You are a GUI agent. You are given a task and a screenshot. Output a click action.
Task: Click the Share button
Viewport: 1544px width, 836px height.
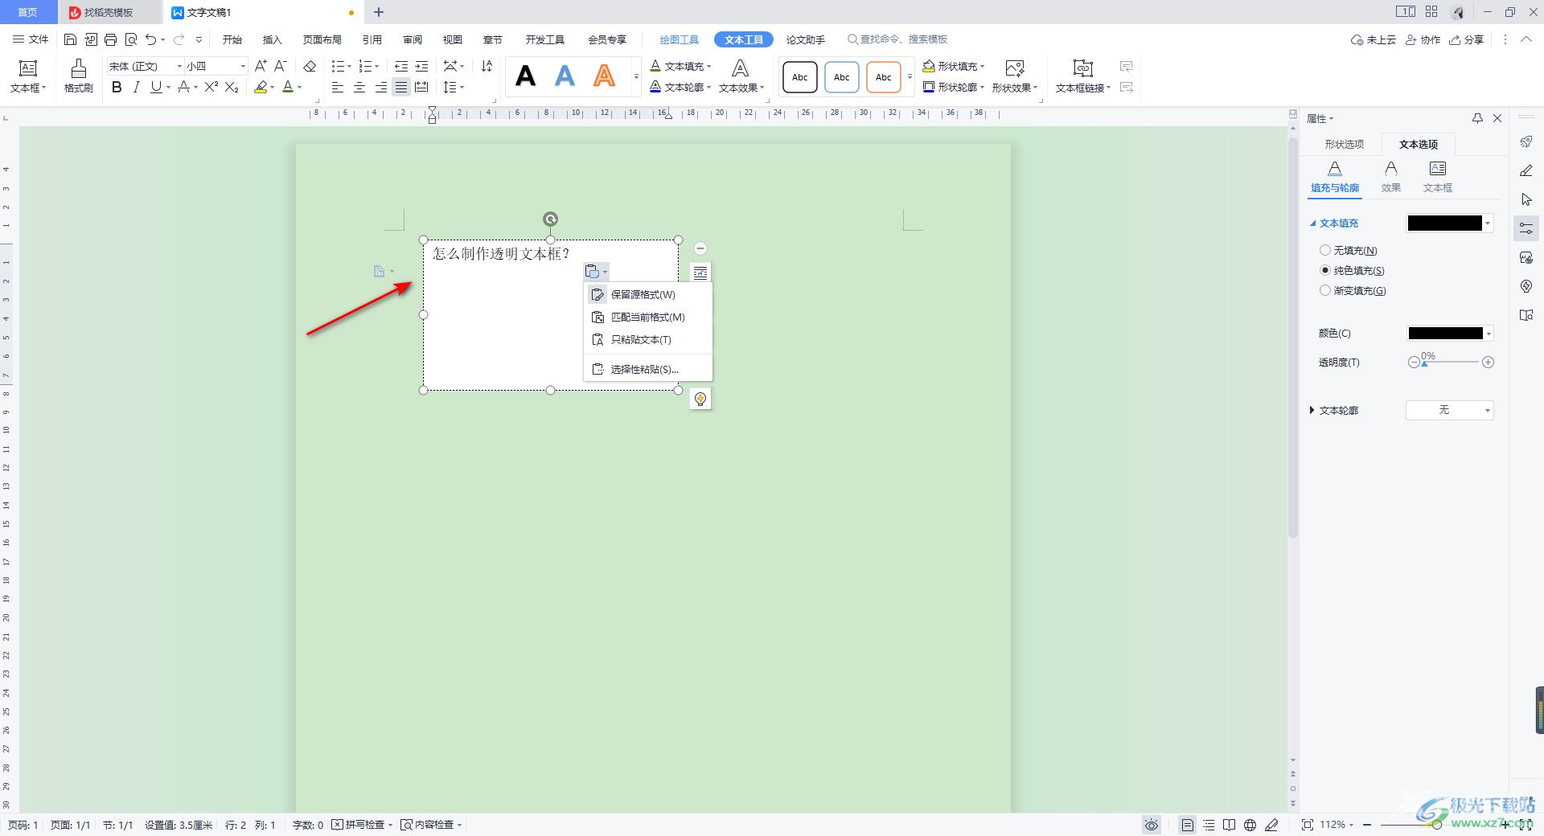click(x=1466, y=39)
